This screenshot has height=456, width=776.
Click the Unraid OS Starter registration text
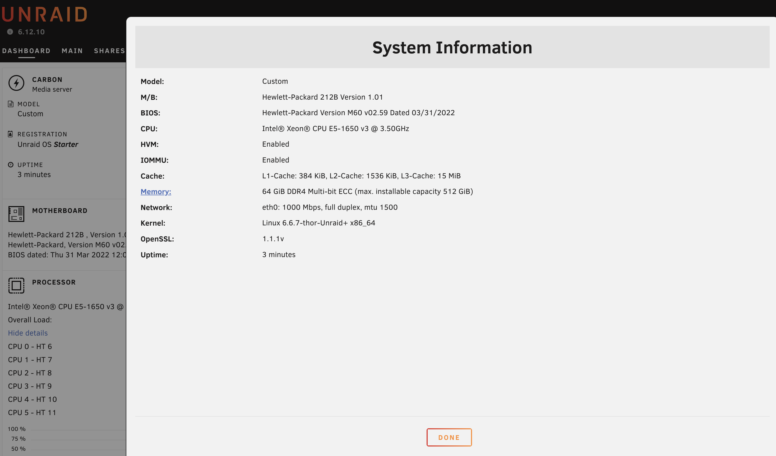(48, 145)
